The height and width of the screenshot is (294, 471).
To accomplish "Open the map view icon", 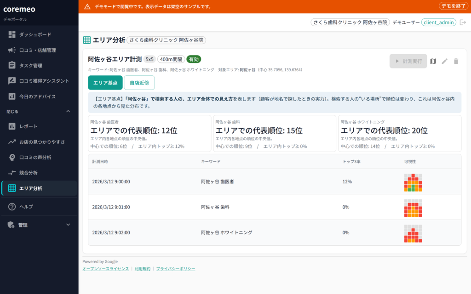I will [433, 61].
